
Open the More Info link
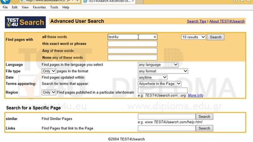pyautogui.click(x=196, y=95)
